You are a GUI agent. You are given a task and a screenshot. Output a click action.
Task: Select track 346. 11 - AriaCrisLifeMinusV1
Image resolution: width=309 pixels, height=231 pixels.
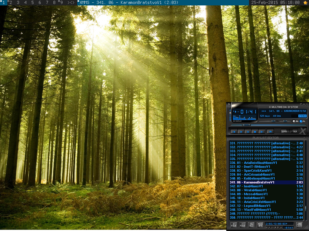266,202
